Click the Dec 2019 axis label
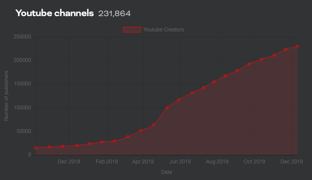 point(292,162)
